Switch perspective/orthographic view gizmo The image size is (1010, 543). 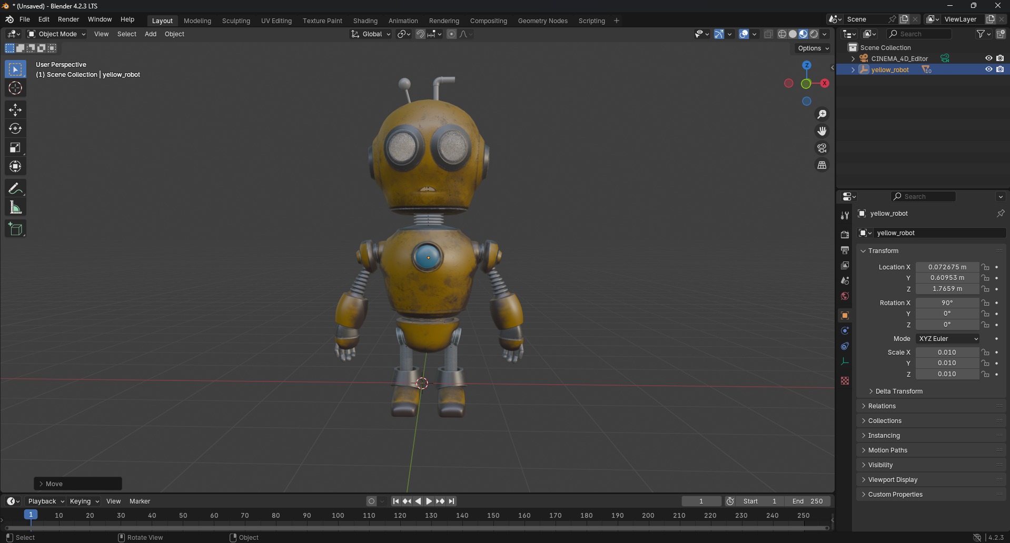tap(822, 165)
